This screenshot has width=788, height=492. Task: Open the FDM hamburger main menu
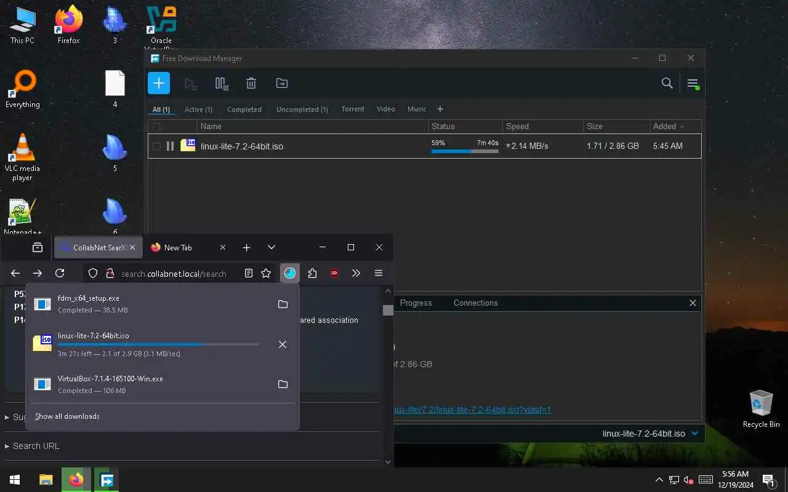(x=693, y=83)
